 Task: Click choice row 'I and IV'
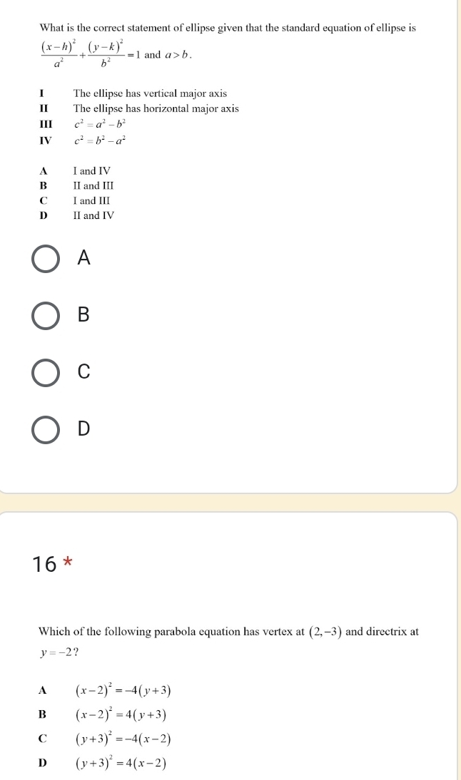[x=75, y=171]
